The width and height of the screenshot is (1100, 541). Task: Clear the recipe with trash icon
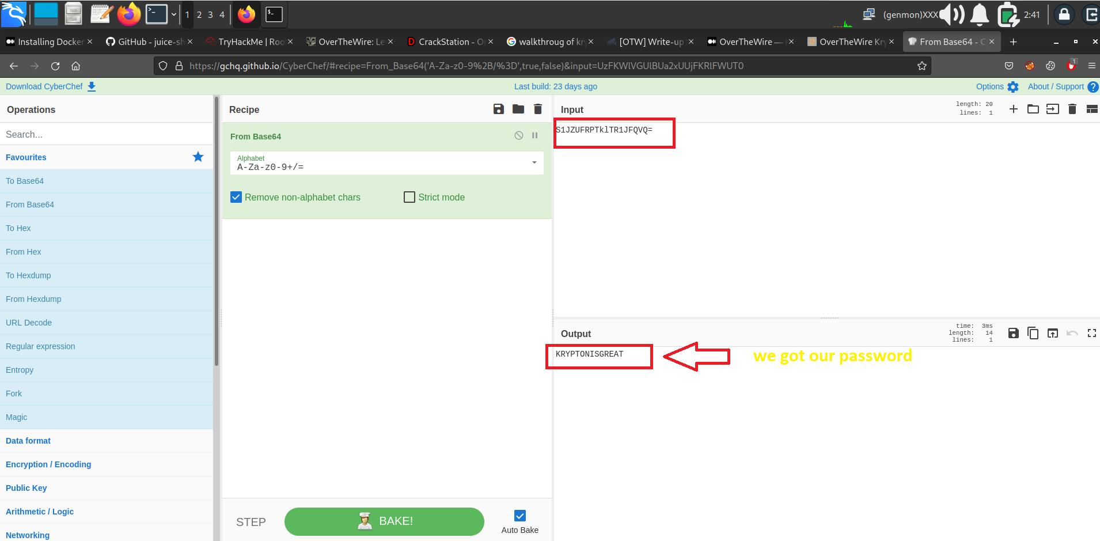pos(538,109)
